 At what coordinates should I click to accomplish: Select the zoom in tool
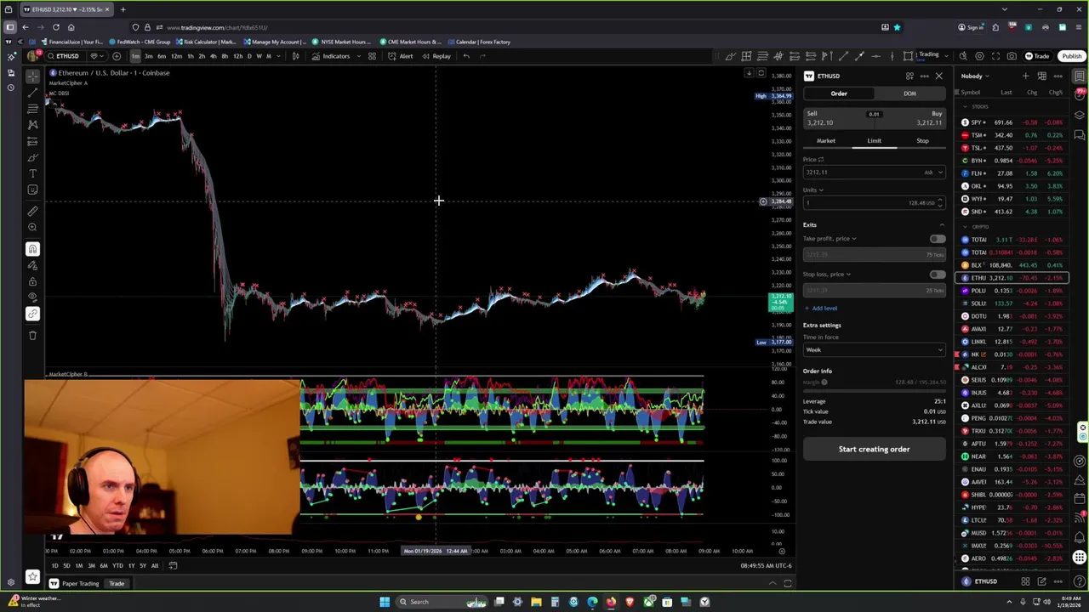(x=32, y=227)
